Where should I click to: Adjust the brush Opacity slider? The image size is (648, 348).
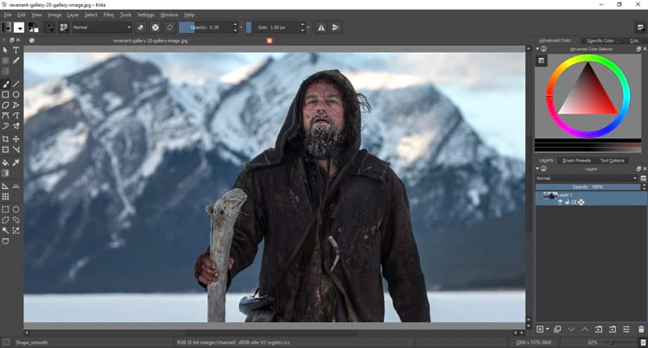coord(205,28)
